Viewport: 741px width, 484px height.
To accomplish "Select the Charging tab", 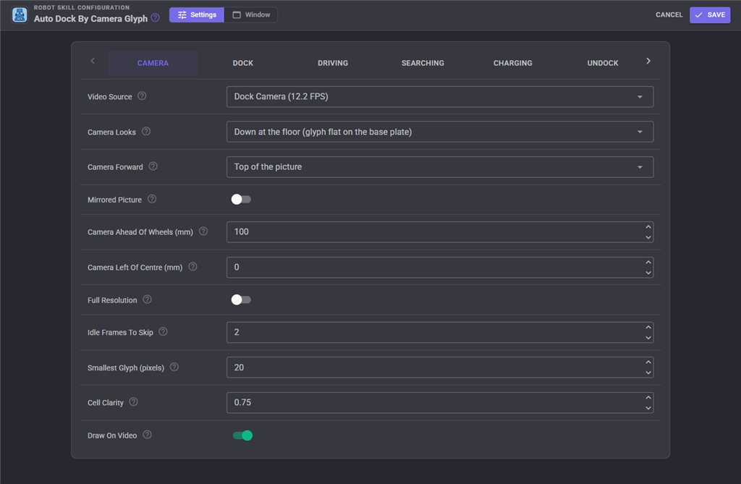I will pyautogui.click(x=513, y=64).
